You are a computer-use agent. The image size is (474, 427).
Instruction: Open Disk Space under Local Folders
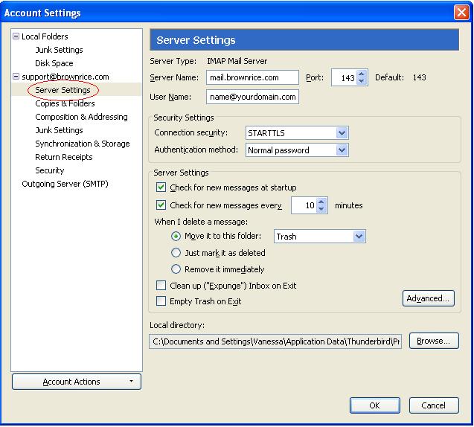[54, 63]
